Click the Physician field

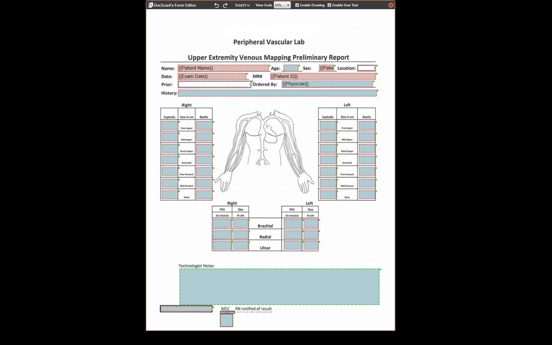click(x=327, y=84)
